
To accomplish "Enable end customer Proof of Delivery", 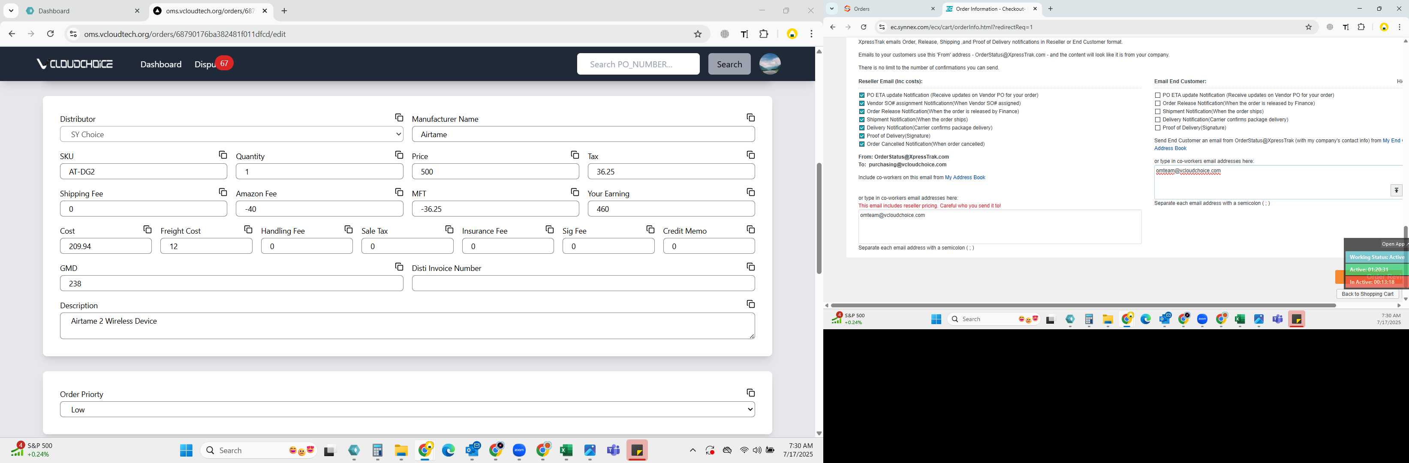I will 1157,128.
